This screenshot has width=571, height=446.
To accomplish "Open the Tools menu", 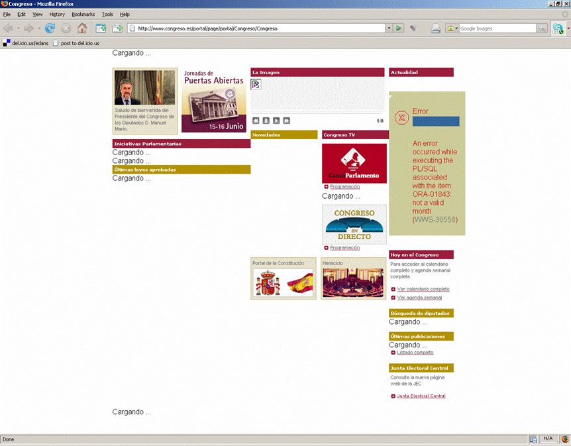I will click(x=107, y=14).
